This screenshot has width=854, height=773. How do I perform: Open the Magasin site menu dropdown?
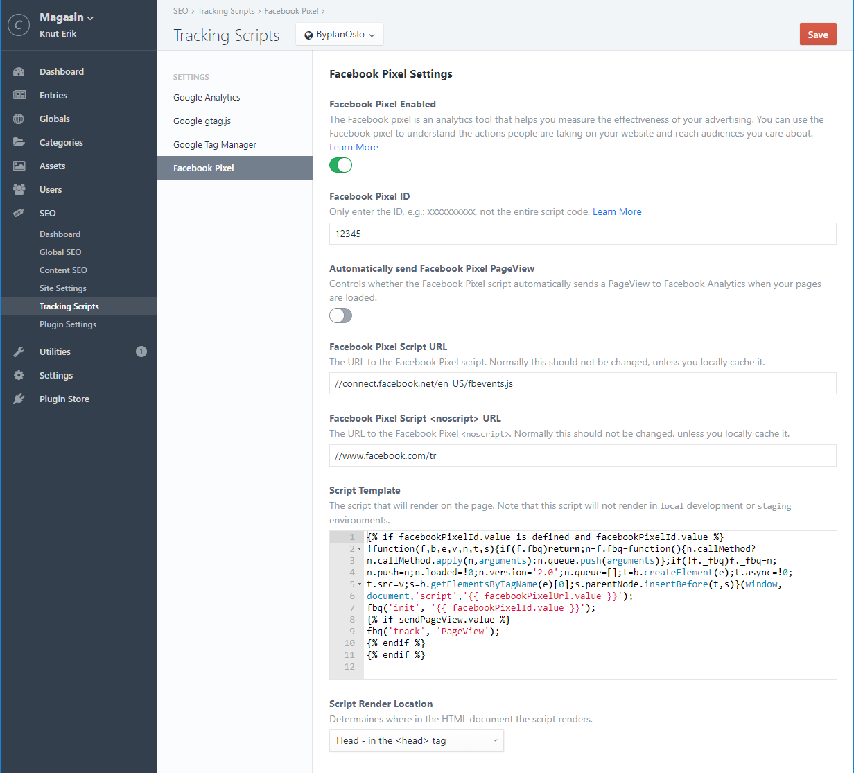coord(67,17)
